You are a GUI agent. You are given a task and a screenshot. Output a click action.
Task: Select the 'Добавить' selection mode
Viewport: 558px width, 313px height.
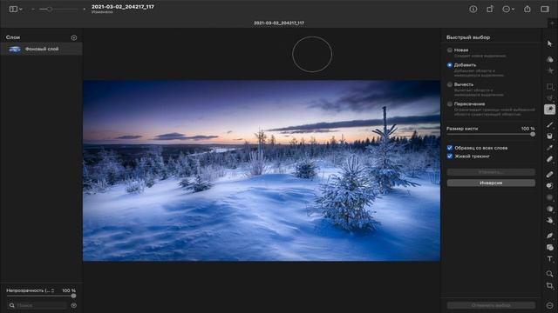450,65
